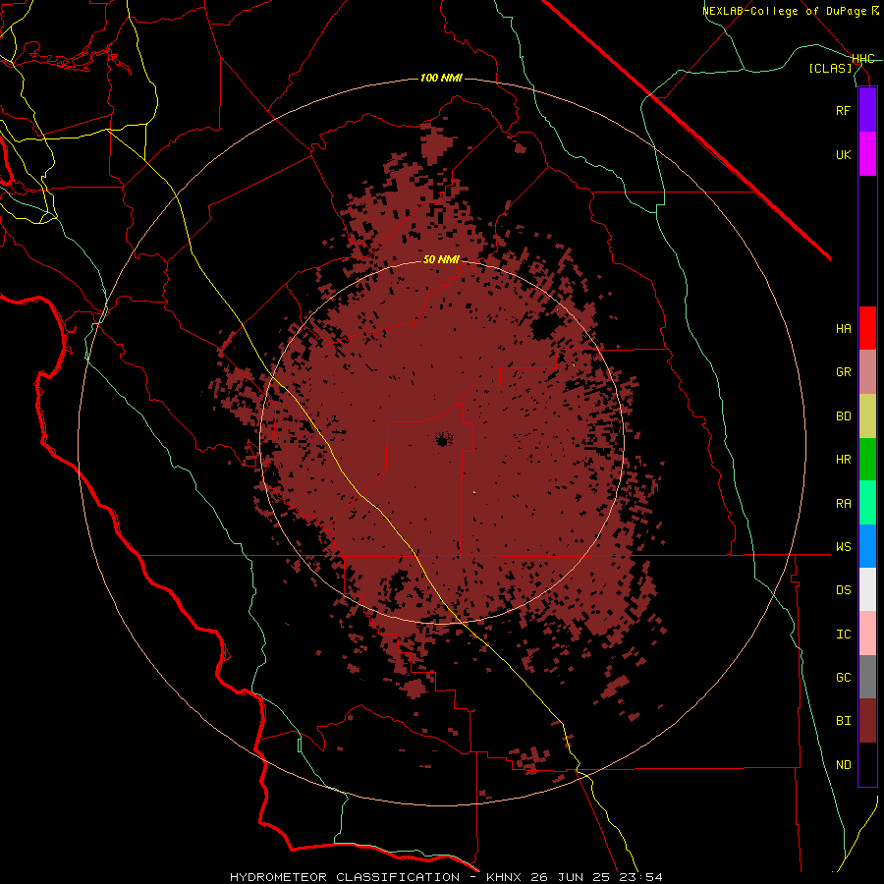Click the BD legend label

[843, 416]
